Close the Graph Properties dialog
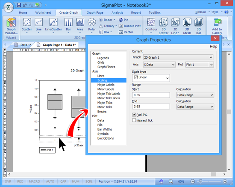235x187 pixels. [x=215, y=38]
